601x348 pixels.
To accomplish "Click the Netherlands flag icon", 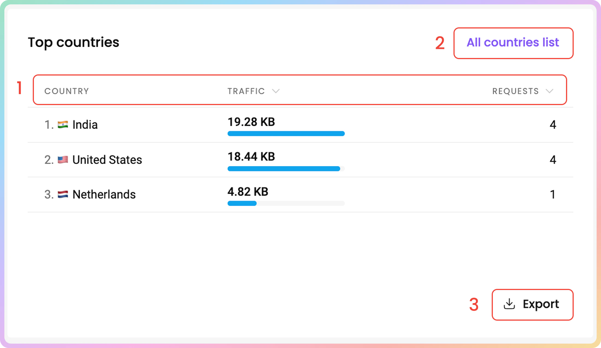I will pyautogui.click(x=63, y=195).
